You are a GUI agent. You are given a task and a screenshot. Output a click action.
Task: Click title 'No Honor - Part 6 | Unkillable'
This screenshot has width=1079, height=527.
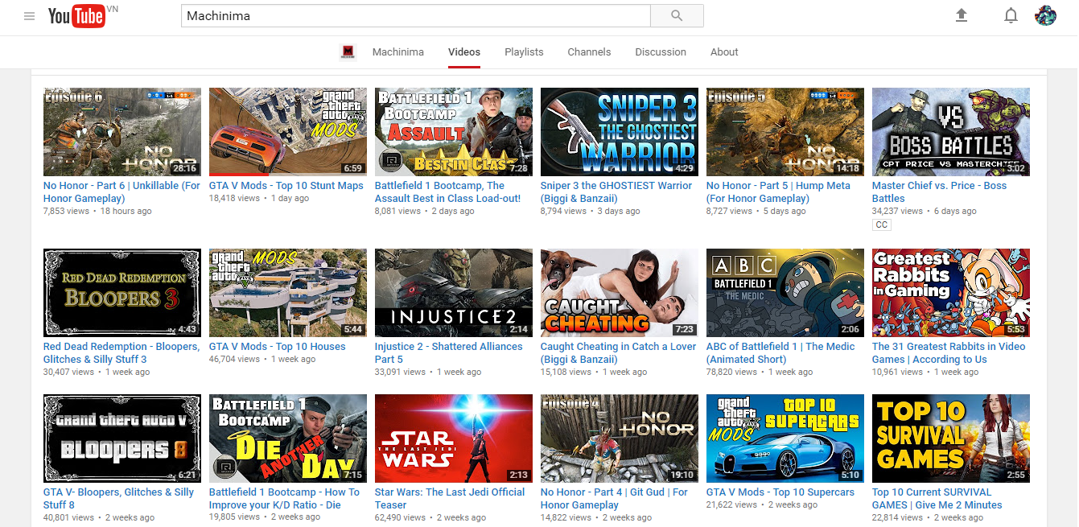[x=121, y=191]
